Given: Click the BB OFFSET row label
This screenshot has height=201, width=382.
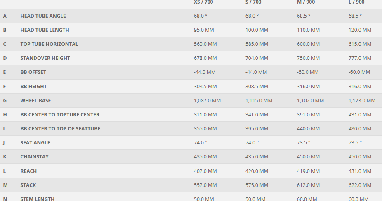Looking at the screenshot, I should [x=33, y=72].
